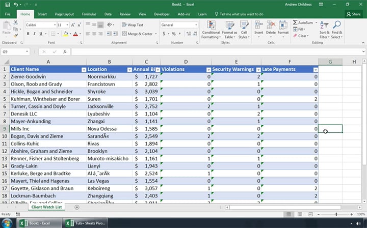The width and height of the screenshot is (367, 228).
Task: Click the Orientation text angle icon
Action: pos(109,24)
